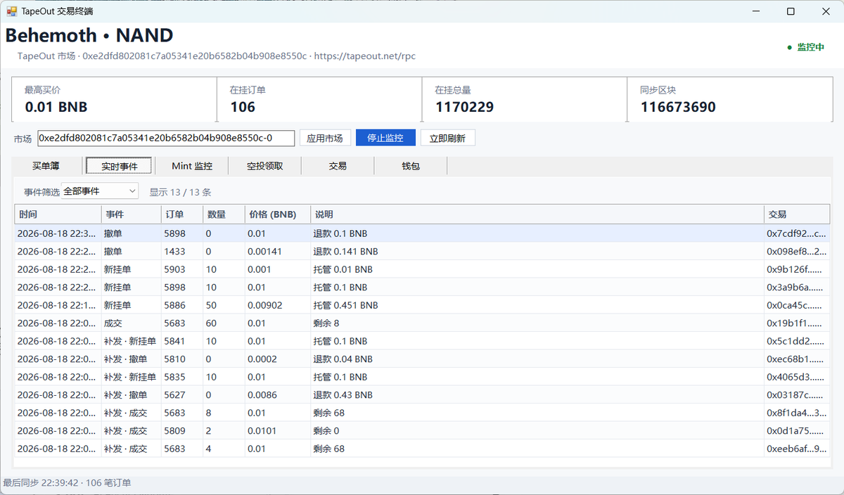Switch to the 买单簿 tab
The image size is (844, 495).
click(x=46, y=166)
